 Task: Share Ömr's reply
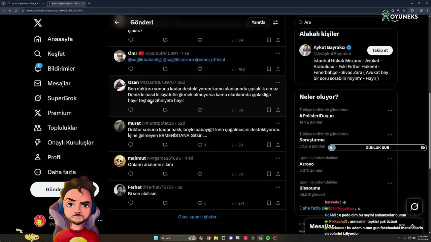point(278,69)
